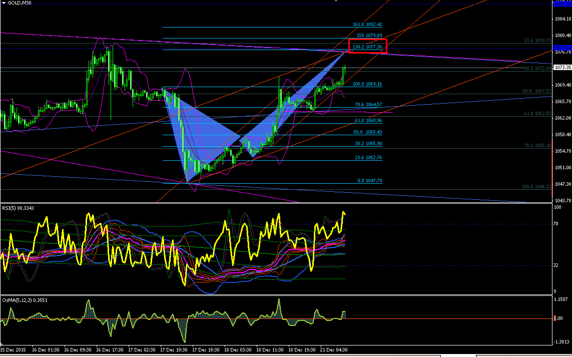
Task: Click the 1065.78 price scale value
Action: pyautogui.click(x=563, y=101)
